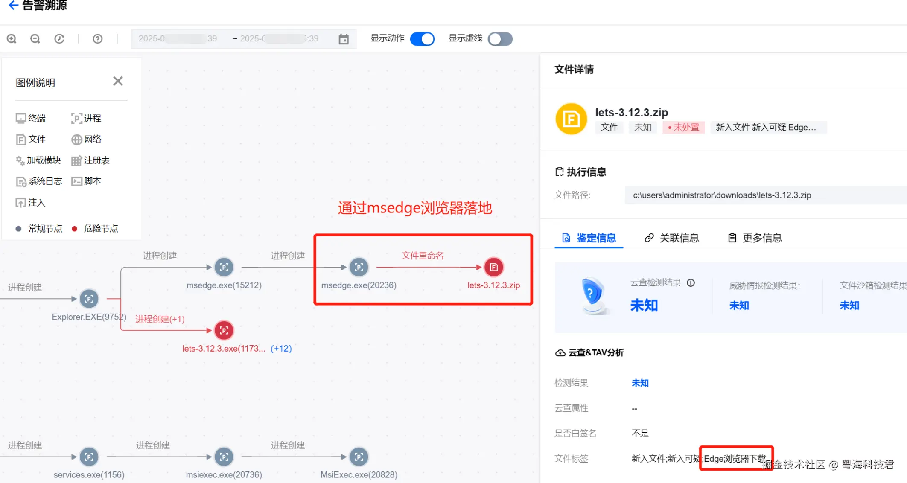Screen dimensions: 907x483
Task: Select the Explorer.EXE(9752) process node
Action: pyautogui.click(x=89, y=299)
